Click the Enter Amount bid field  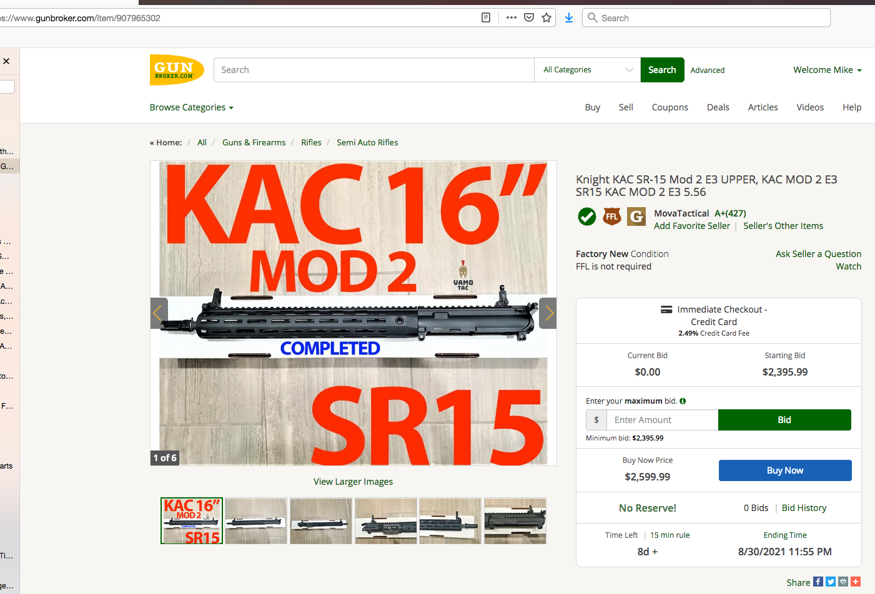coord(662,420)
